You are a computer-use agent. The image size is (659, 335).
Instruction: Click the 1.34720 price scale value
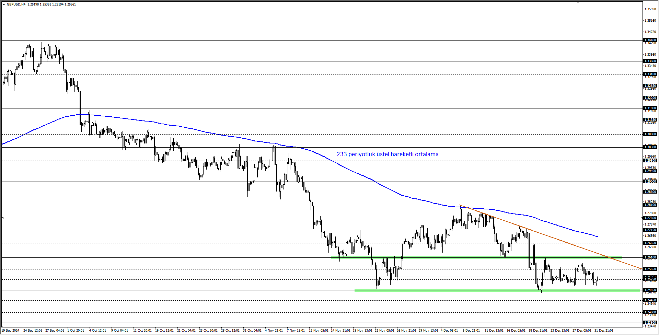651,32
